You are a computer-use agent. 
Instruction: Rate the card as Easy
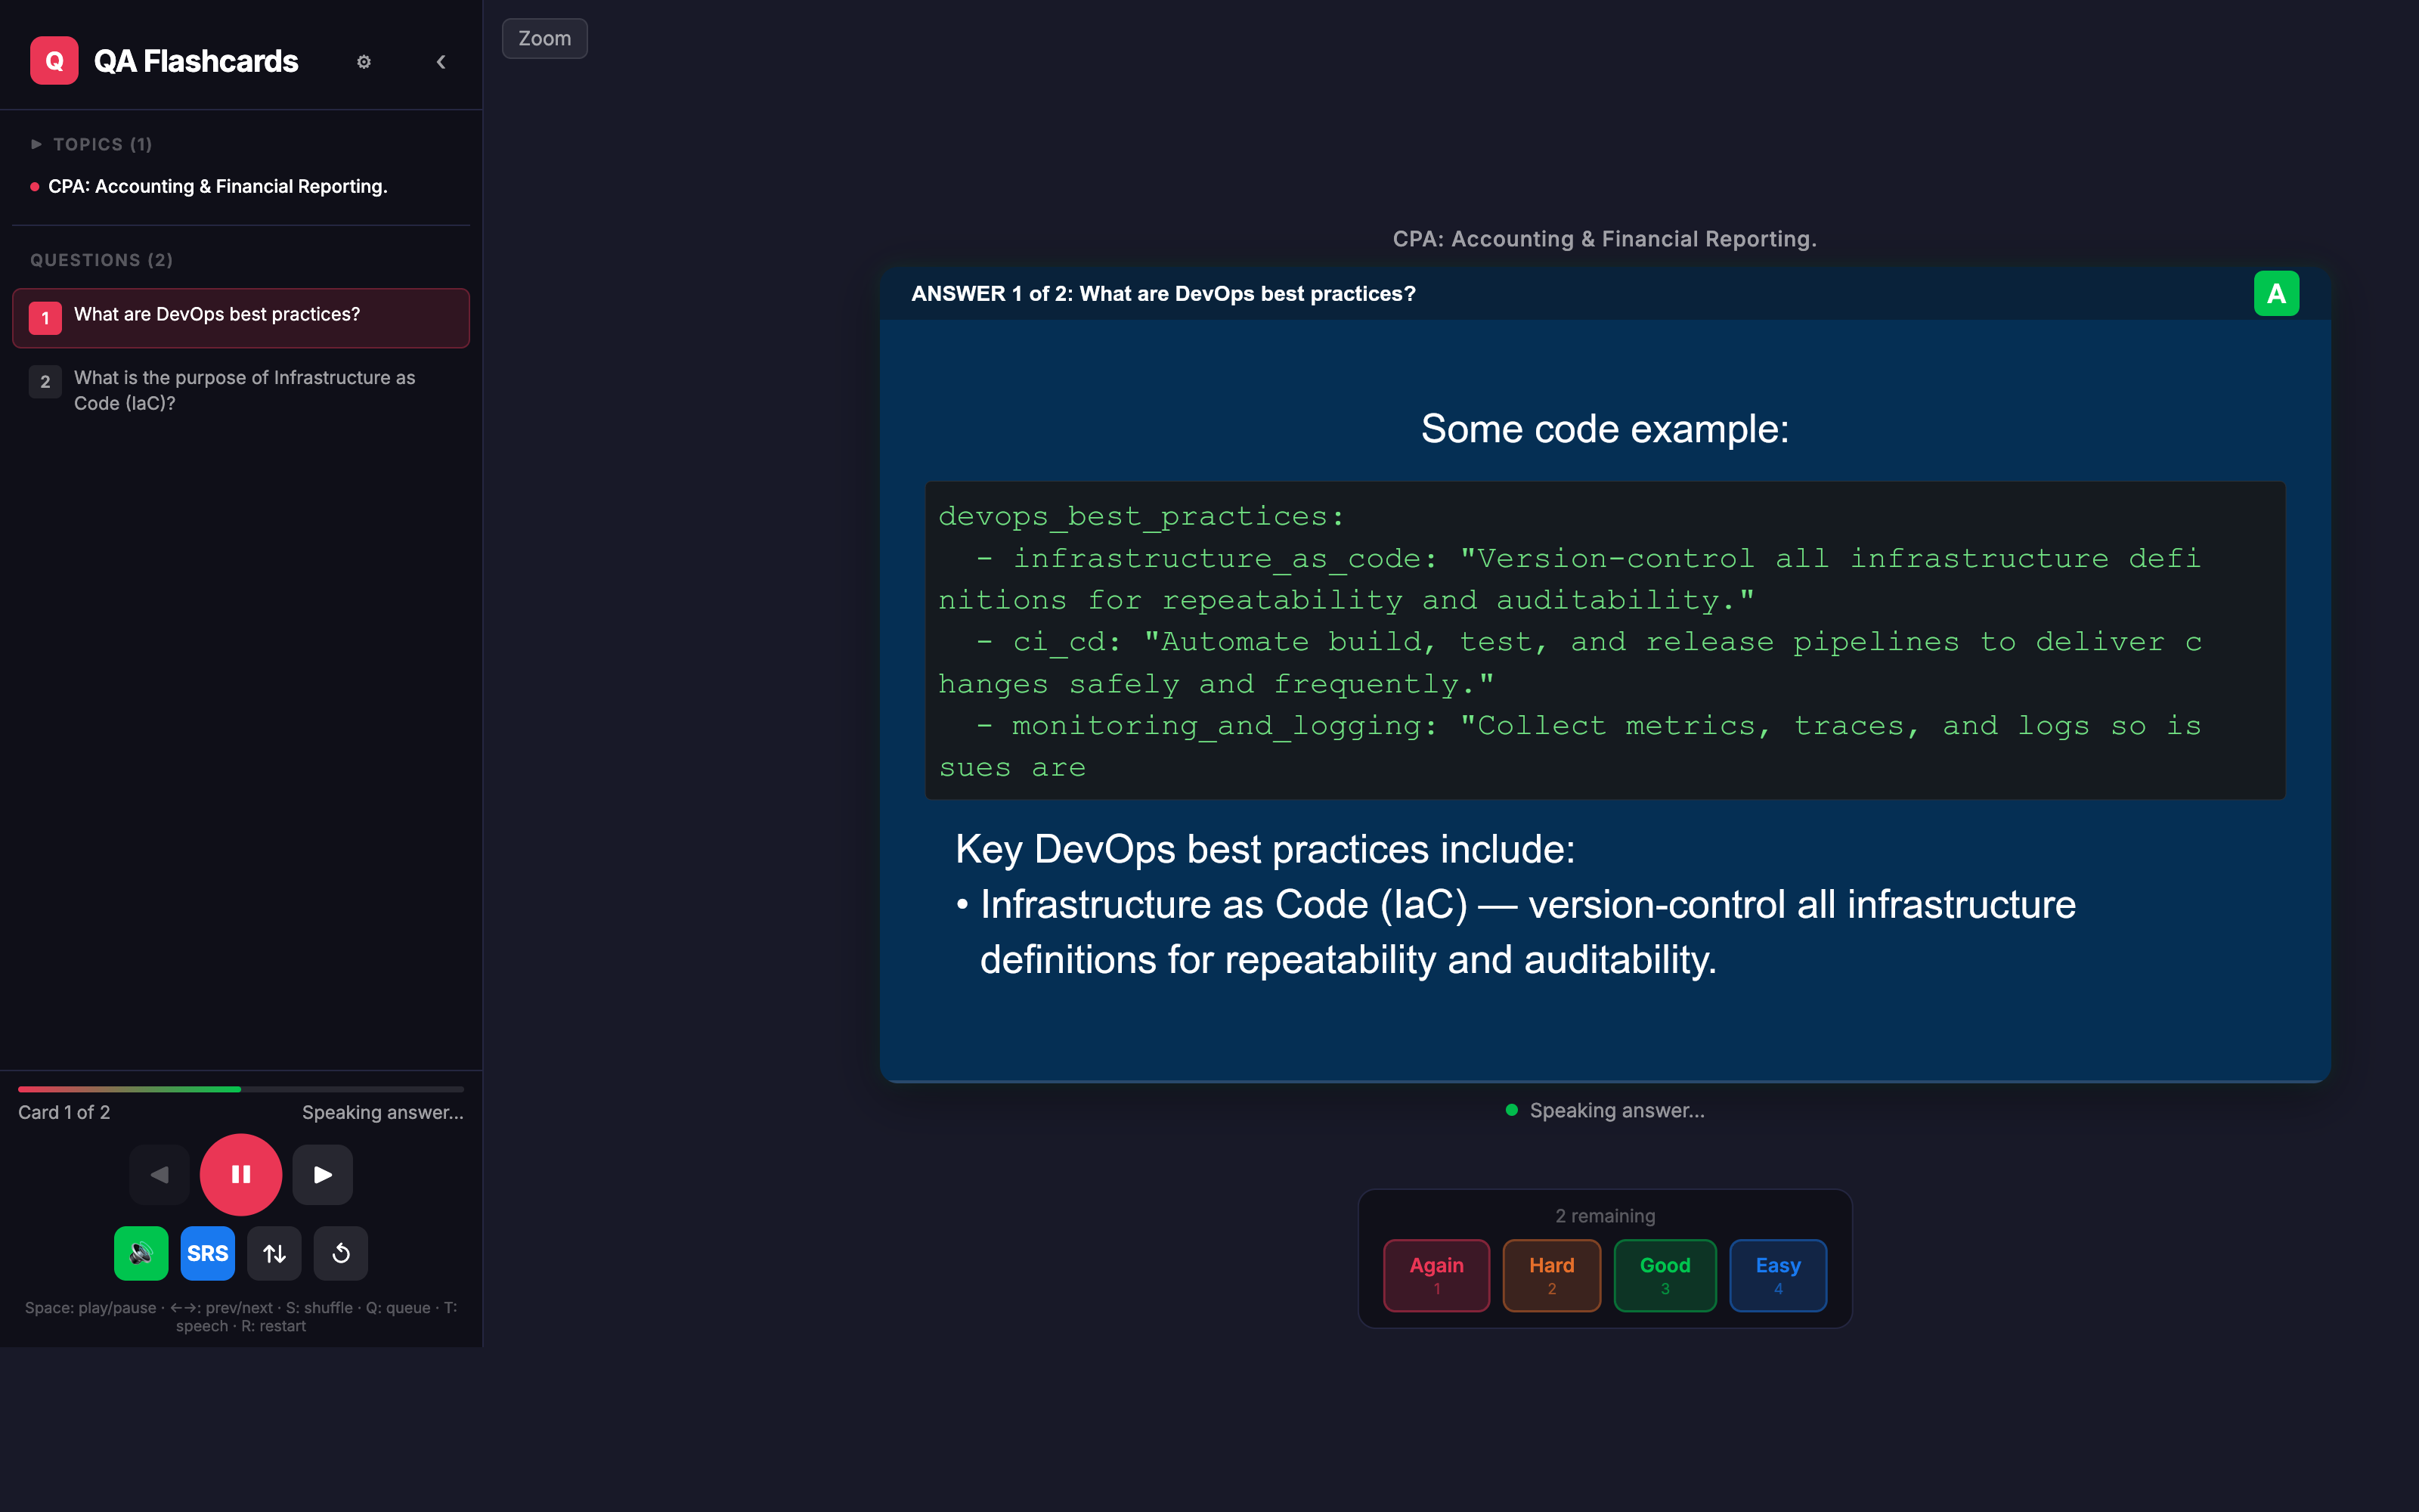pyautogui.click(x=1777, y=1274)
